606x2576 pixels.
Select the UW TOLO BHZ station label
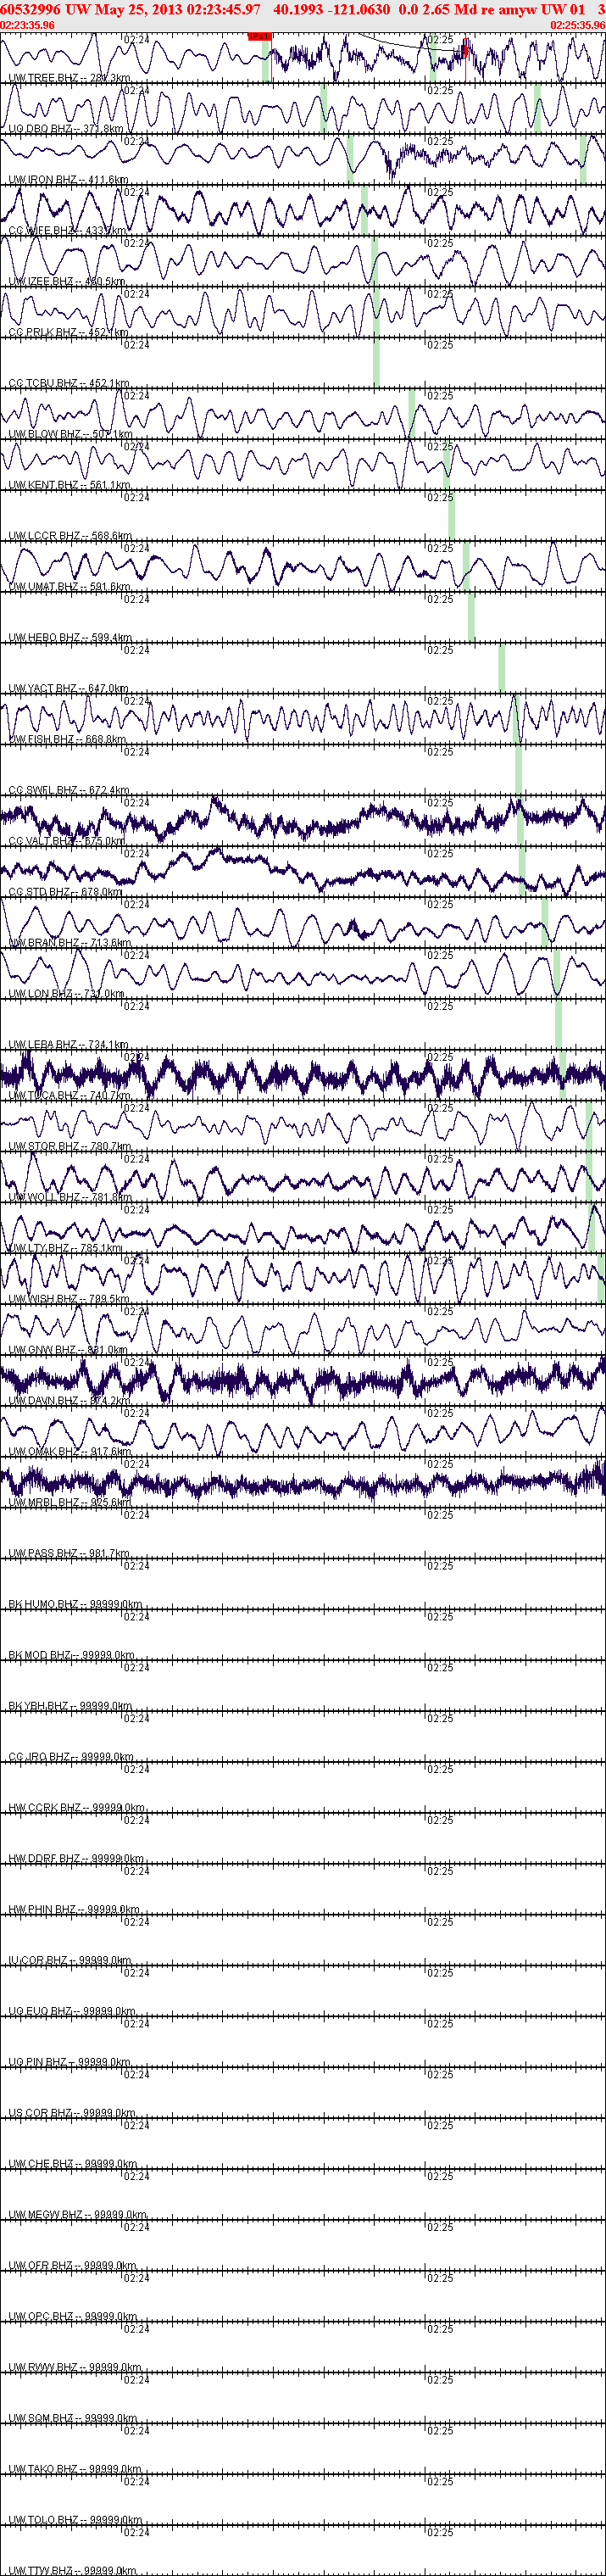[76, 2521]
